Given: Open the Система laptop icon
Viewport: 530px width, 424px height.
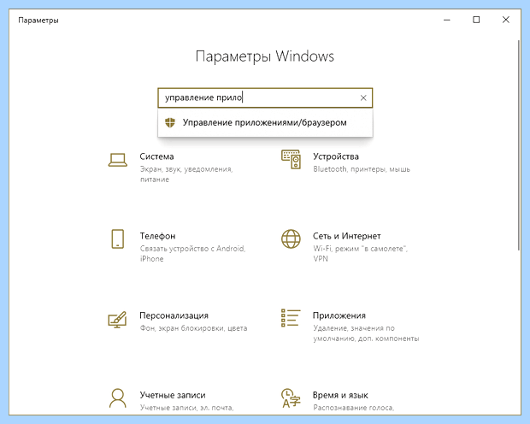Looking at the screenshot, I should (x=118, y=160).
